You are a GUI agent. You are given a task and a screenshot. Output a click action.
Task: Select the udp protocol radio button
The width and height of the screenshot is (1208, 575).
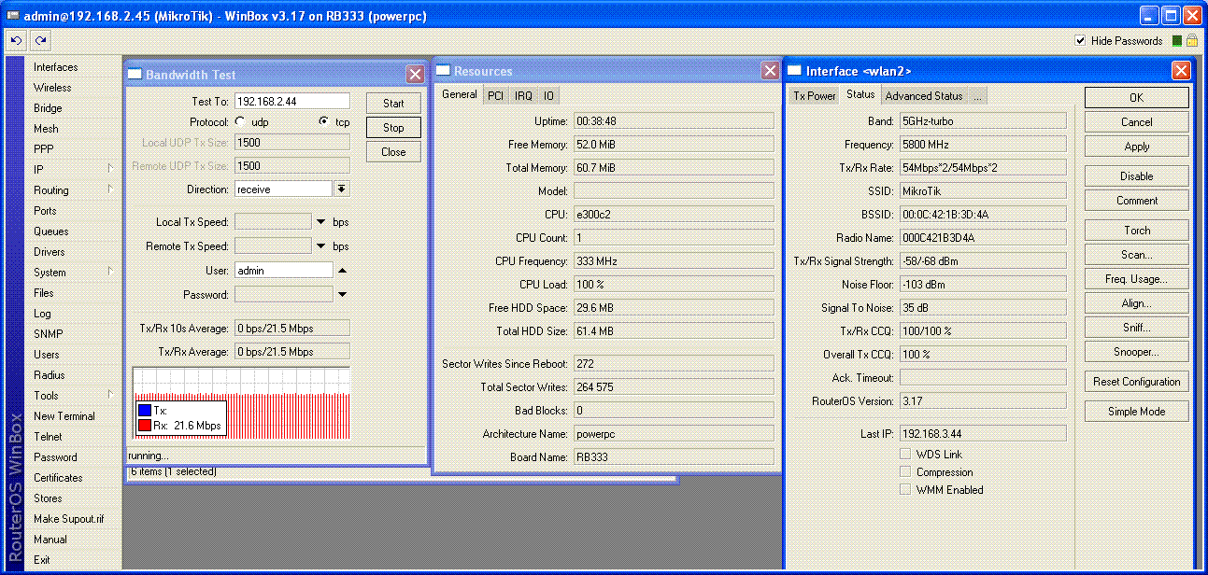pos(240,121)
